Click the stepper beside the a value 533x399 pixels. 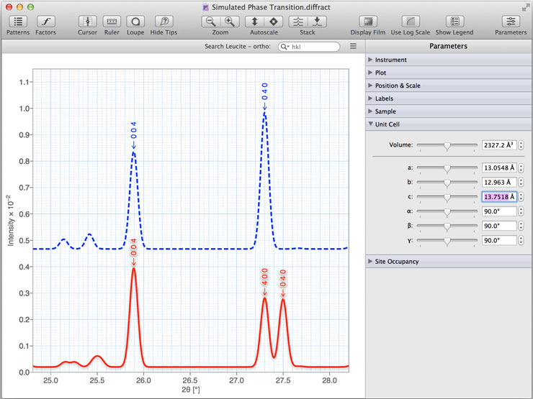point(521,168)
